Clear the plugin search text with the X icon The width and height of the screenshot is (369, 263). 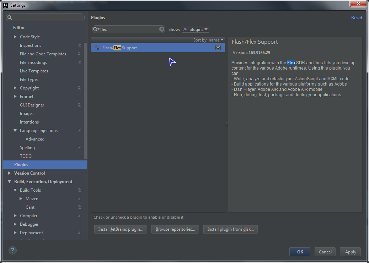point(162,29)
